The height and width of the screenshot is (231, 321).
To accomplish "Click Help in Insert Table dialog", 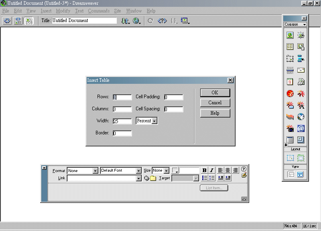I will [x=215, y=113].
